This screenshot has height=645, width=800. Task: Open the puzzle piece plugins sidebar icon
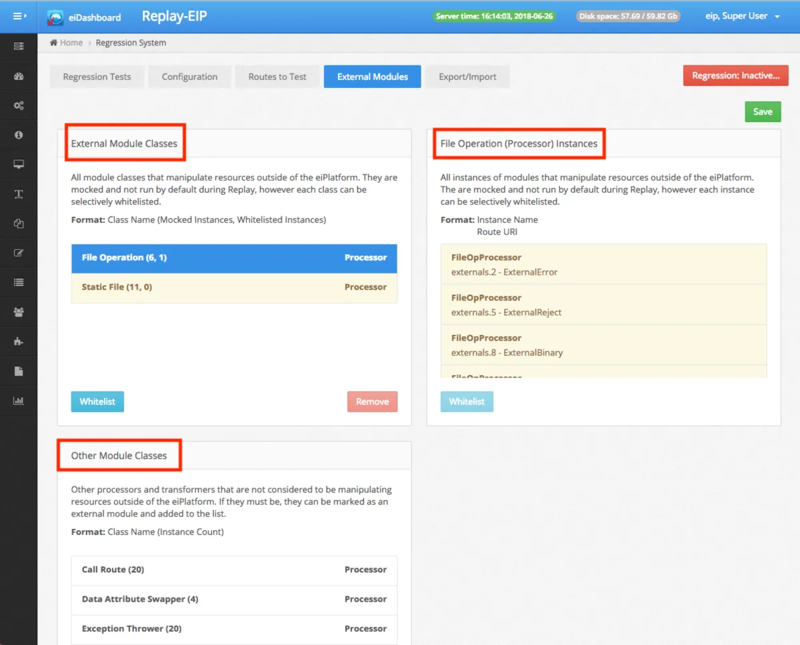(x=19, y=342)
